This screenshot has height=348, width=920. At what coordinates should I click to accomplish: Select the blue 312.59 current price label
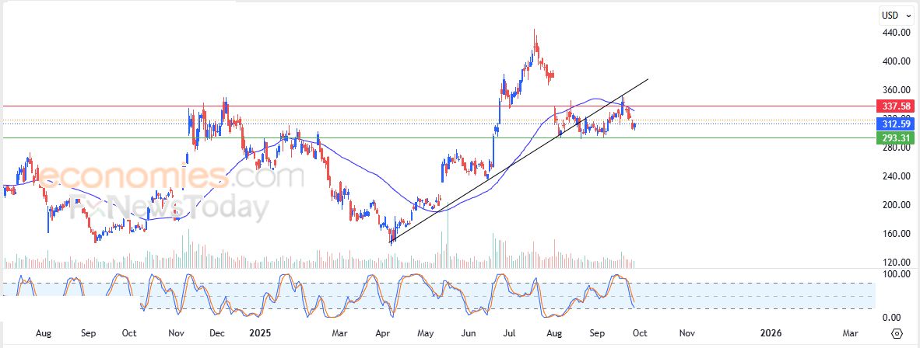click(894, 124)
